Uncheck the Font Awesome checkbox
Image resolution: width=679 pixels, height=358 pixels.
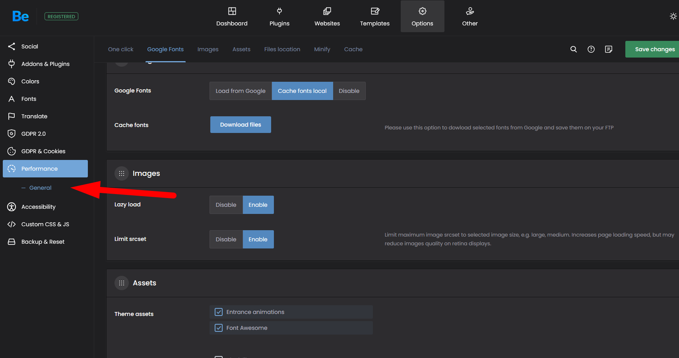[x=219, y=328]
